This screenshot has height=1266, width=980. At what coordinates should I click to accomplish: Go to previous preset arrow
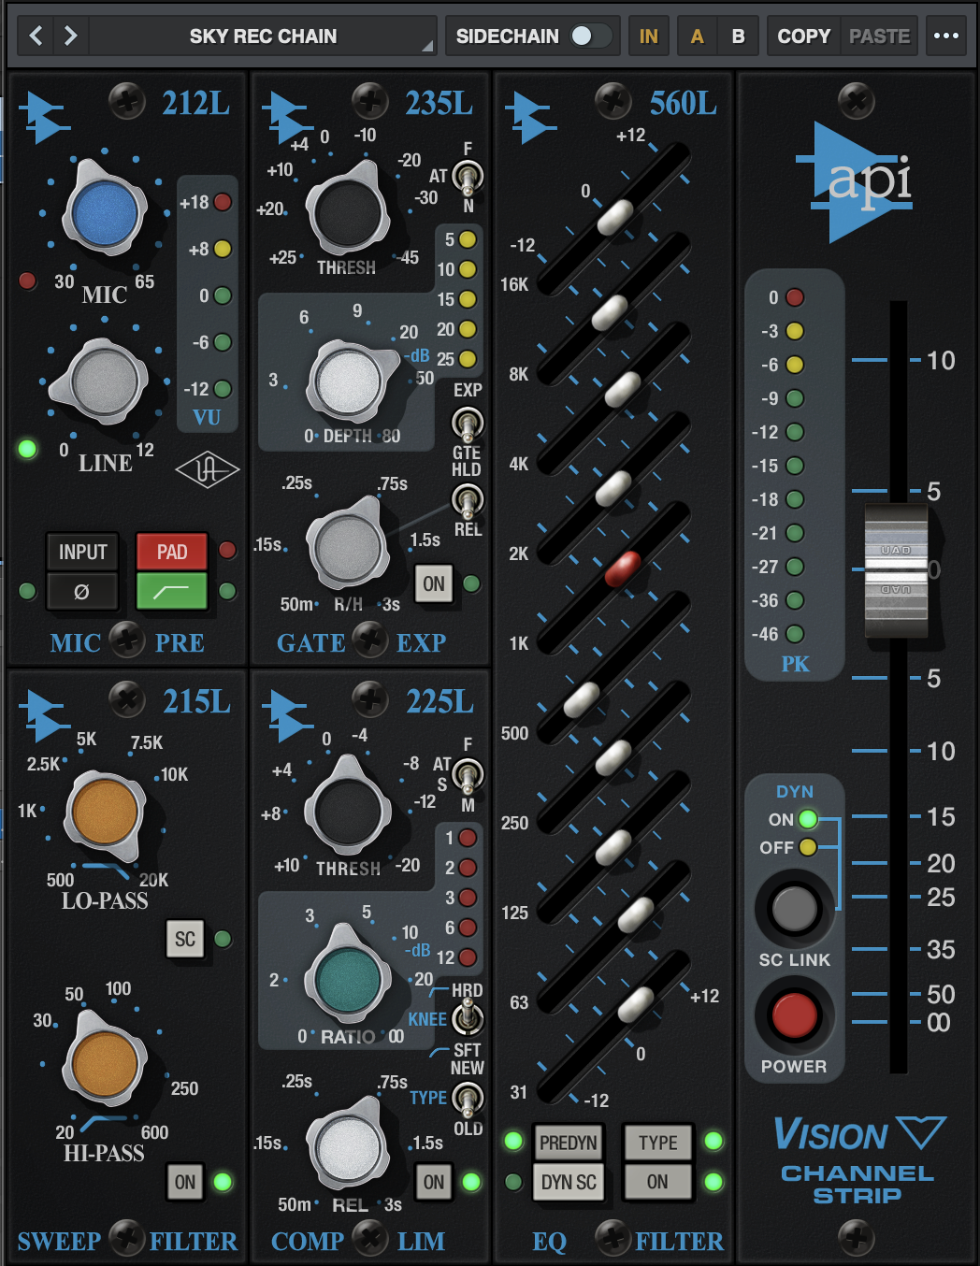coord(36,36)
